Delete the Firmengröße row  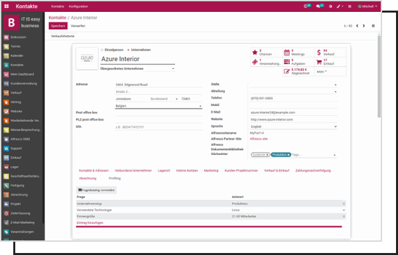tap(344, 217)
